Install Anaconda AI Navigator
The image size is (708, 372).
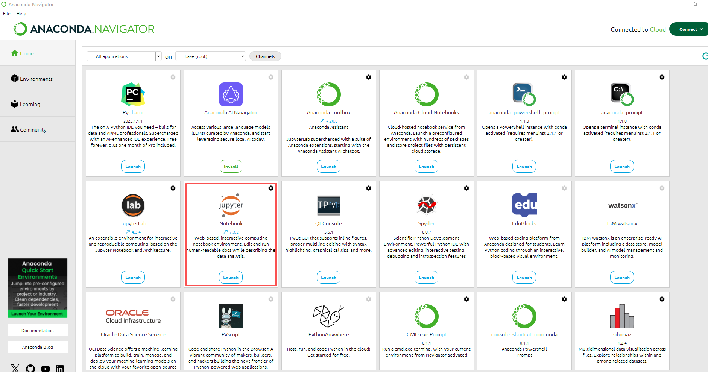coord(231,166)
